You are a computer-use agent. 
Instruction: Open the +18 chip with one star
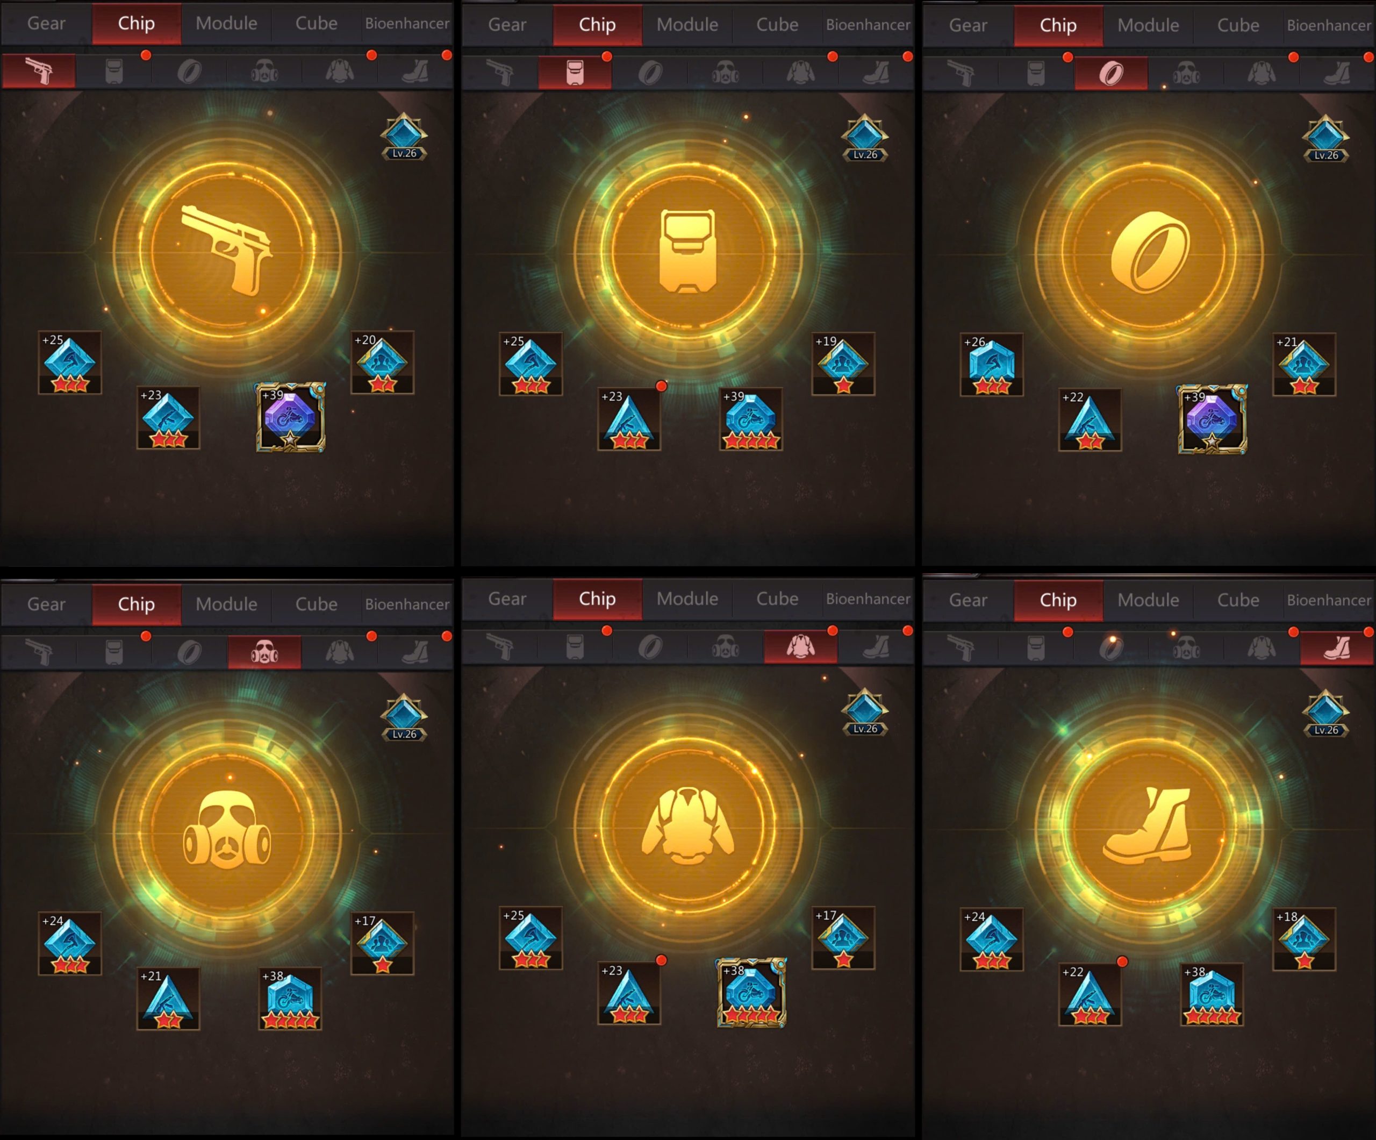[x=1304, y=939]
